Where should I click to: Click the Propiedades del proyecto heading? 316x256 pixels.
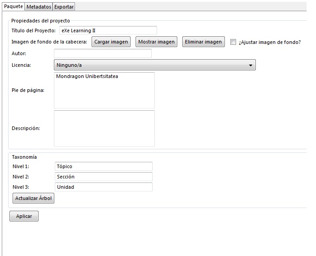40,21
